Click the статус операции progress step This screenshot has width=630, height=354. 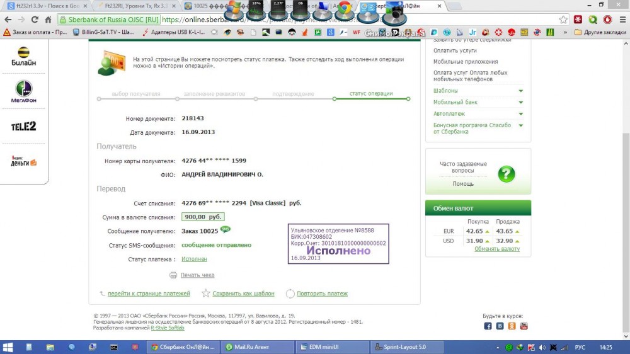[371, 94]
